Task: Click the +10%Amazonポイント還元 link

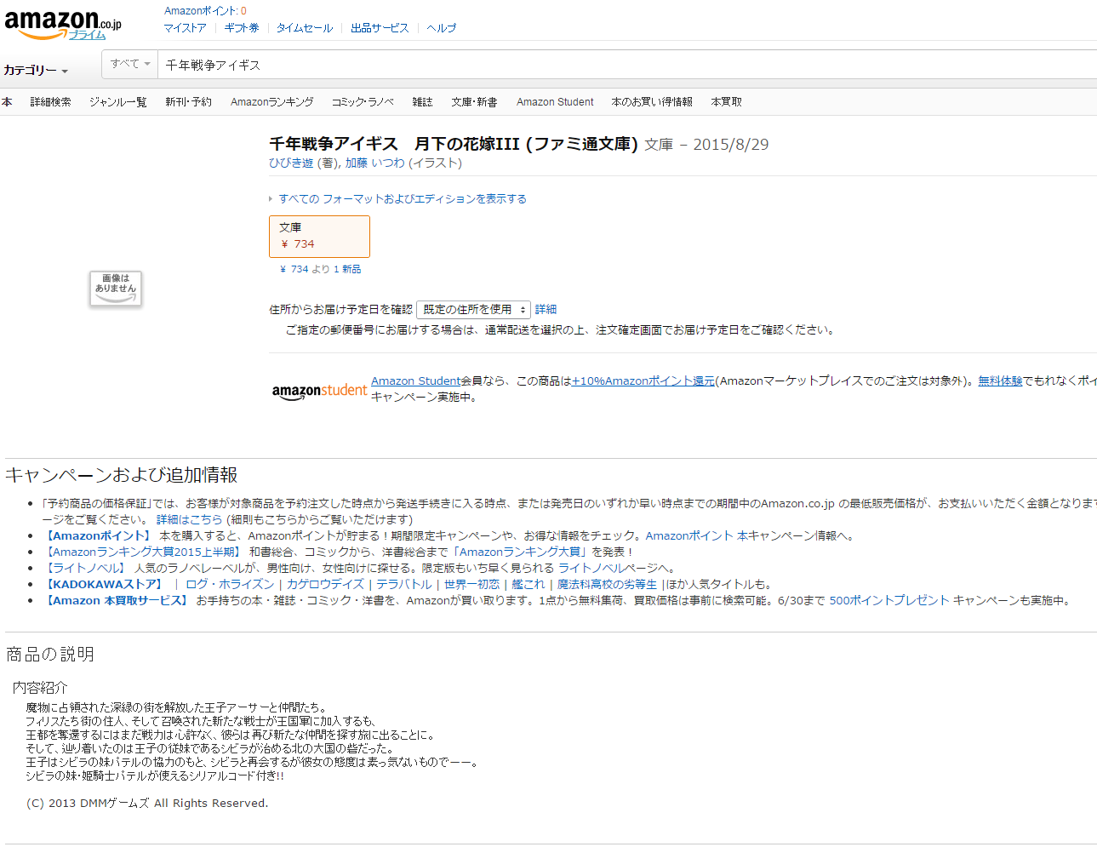Action: click(x=643, y=381)
